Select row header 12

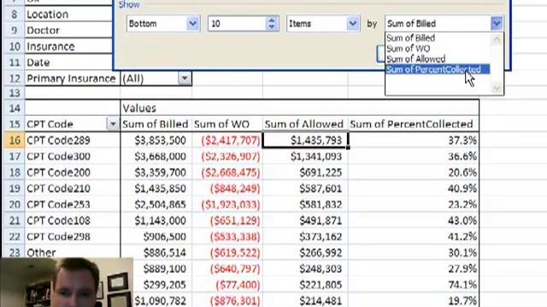coord(14,78)
